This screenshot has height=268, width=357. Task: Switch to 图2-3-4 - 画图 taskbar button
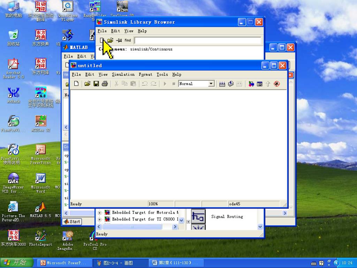pos(120,263)
